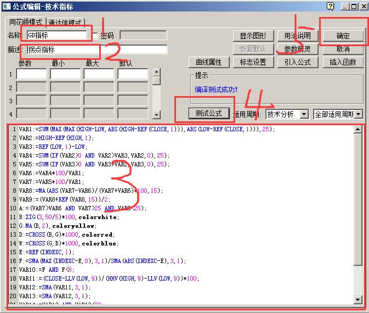
Task: Click code line 12 G:MA(B,2),coloryellow
Action: 58,226
